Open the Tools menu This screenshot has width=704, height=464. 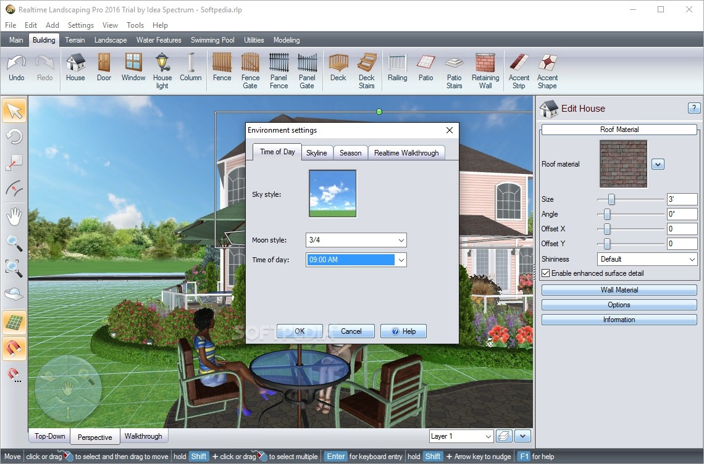coord(135,25)
